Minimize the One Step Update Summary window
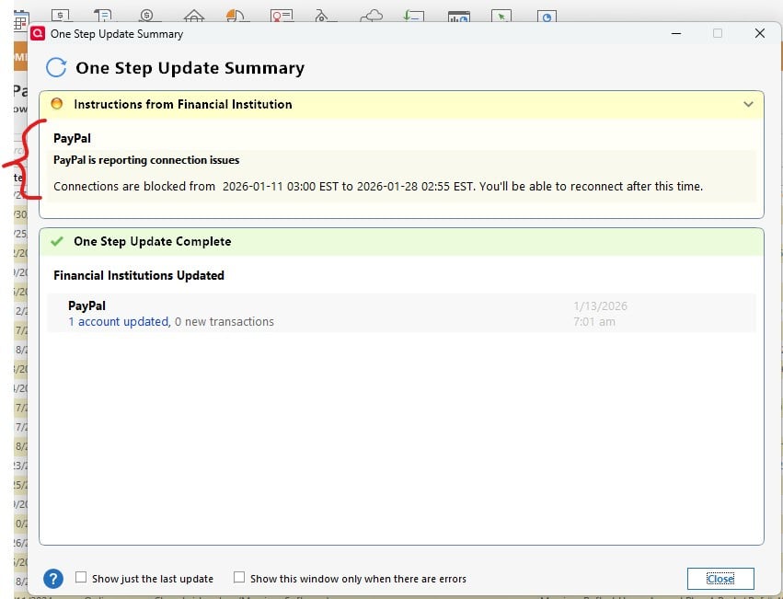The height and width of the screenshot is (599, 783). 676,33
